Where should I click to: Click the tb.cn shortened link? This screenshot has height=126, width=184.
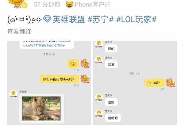(44, 45)
